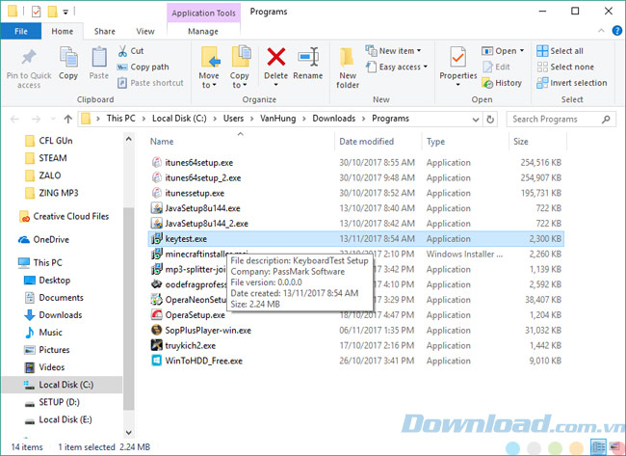Click VanHung in the address breadcrumb
The height and width of the screenshot is (456, 626).
point(278,119)
